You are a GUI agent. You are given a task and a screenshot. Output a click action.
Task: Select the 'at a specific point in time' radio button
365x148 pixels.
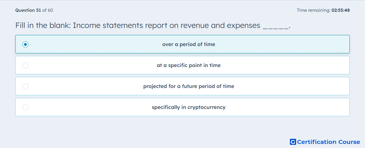tap(25, 65)
